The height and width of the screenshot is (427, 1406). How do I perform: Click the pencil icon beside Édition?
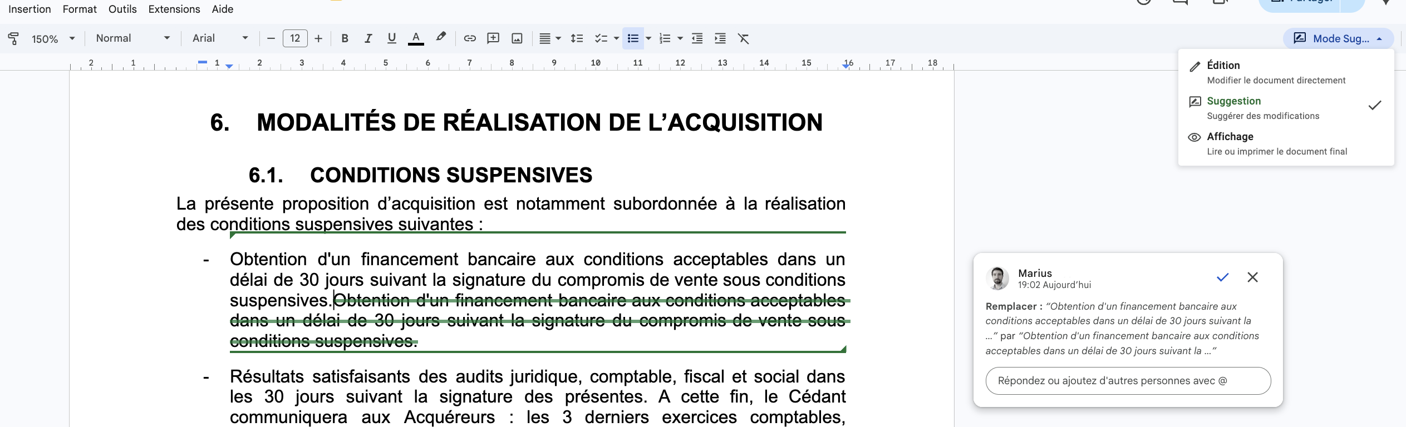click(x=1194, y=67)
